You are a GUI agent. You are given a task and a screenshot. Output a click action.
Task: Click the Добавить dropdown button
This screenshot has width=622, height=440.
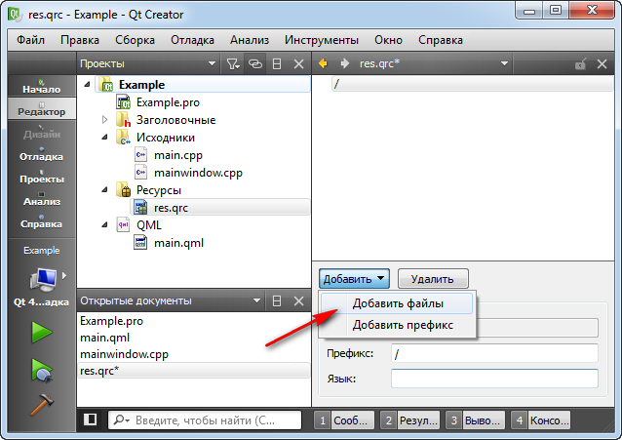click(x=354, y=279)
